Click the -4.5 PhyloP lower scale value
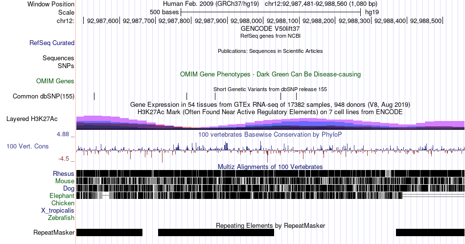 [x=64, y=159]
